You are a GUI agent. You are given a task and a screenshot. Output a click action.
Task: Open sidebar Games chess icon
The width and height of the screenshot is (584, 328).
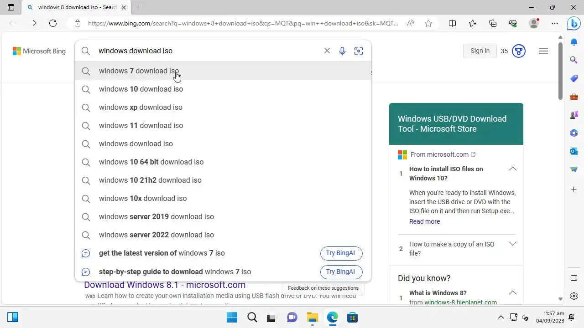574,115
